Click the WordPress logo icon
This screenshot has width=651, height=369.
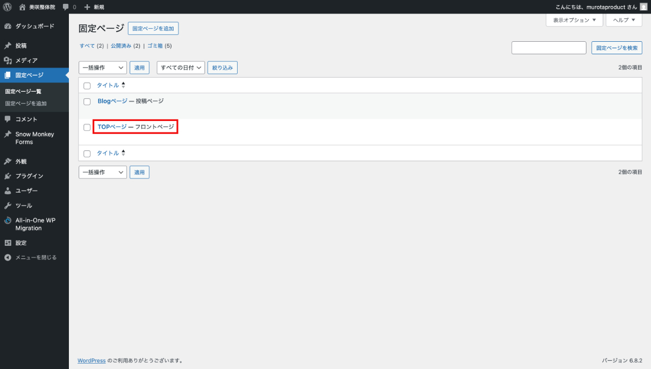(8, 7)
